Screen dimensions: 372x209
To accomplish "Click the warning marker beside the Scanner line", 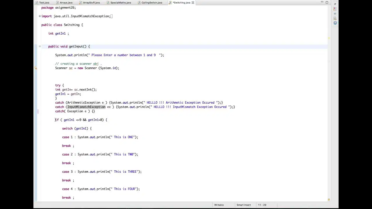I will [x=36, y=68].
